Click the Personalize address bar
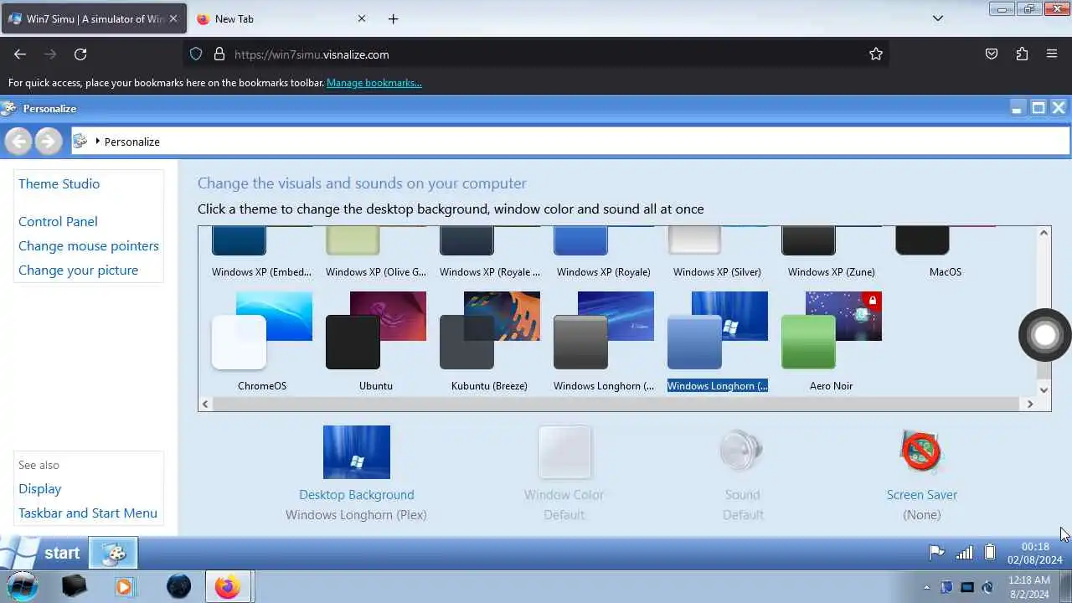Screen dimensions: 1072x603 [x=569, y=142]
